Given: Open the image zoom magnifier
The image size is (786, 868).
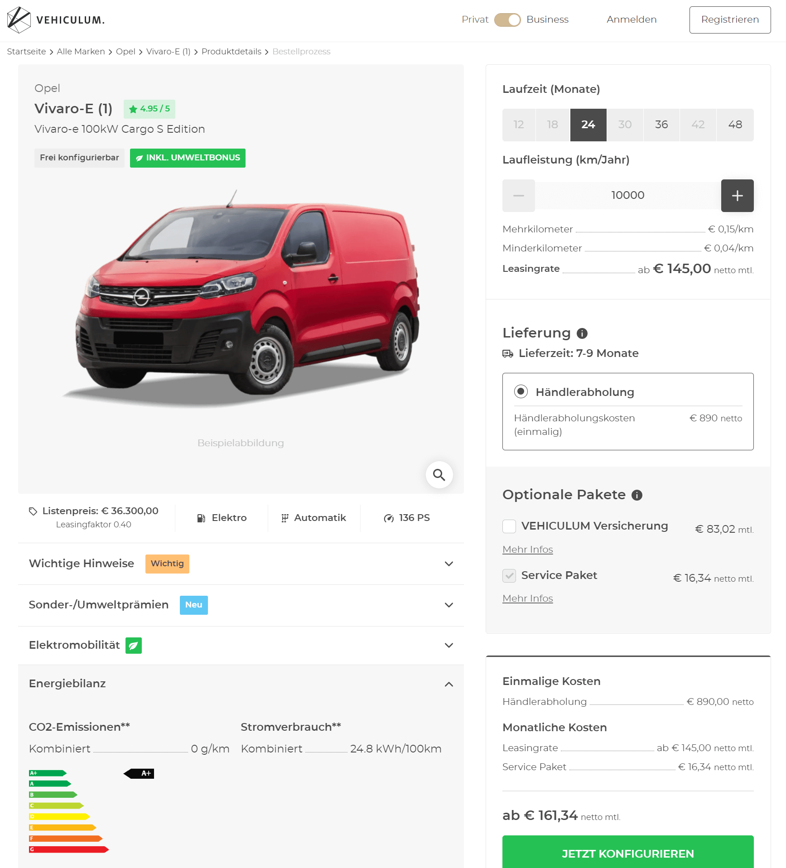Looking at the screenshot, I should click(439, 475).
